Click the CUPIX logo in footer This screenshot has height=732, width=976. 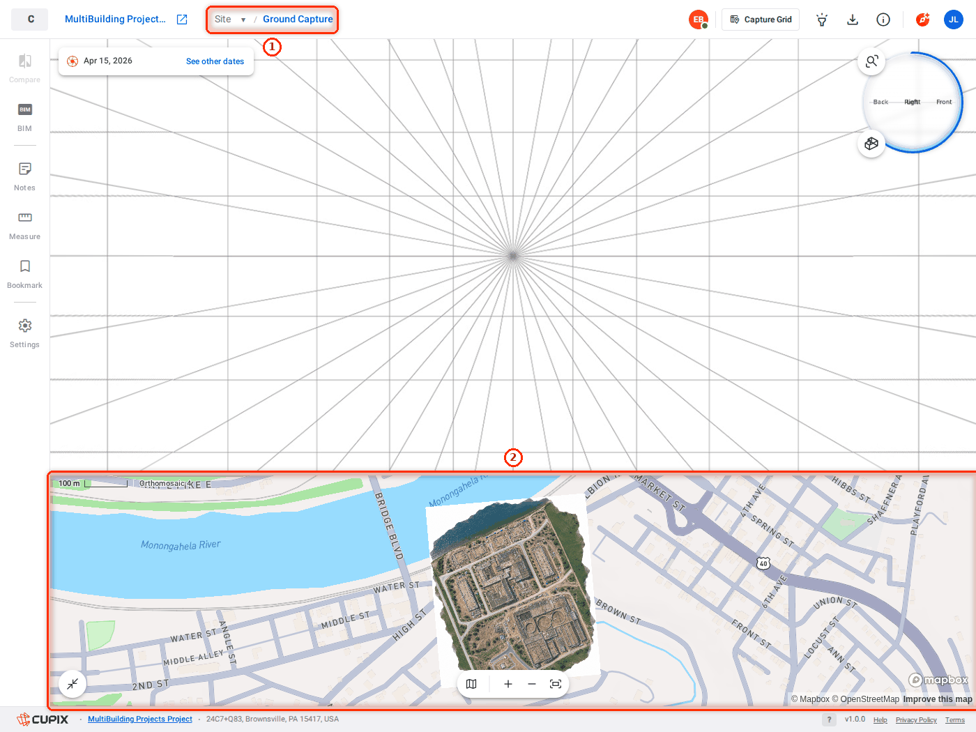(43, 719)
